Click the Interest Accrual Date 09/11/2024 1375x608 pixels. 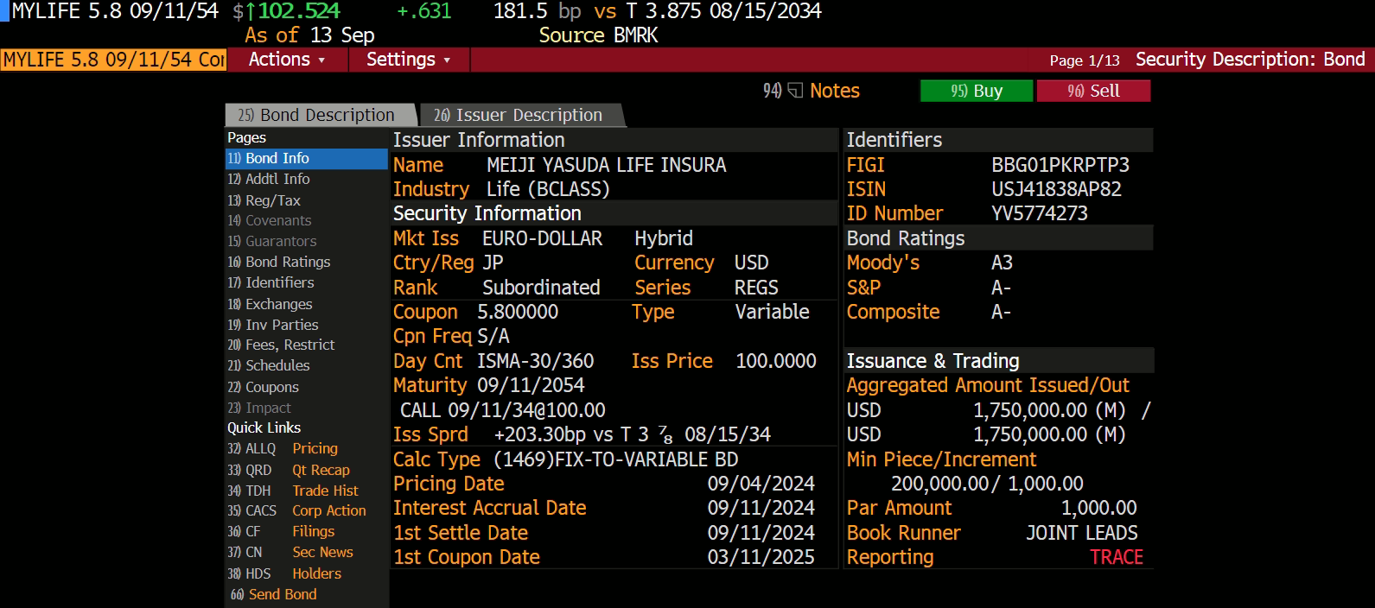pos(761,508)
